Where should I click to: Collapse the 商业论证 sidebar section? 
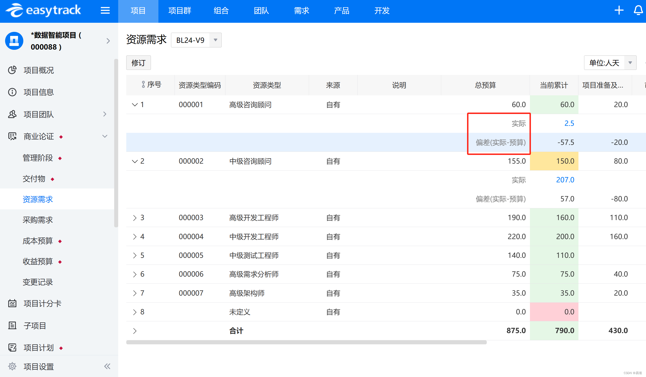click(x=105, y=136)
